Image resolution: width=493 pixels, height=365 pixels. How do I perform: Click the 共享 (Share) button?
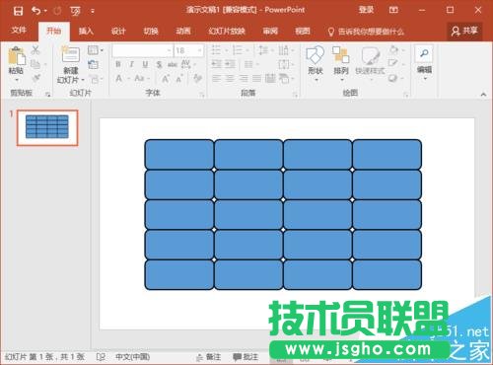click(x=464, y=31)
